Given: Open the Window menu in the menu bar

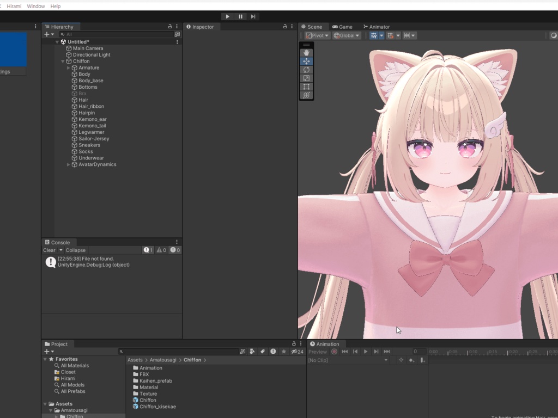Looking at the screenshot, I should pyautogui.click(x=35, y=6).
